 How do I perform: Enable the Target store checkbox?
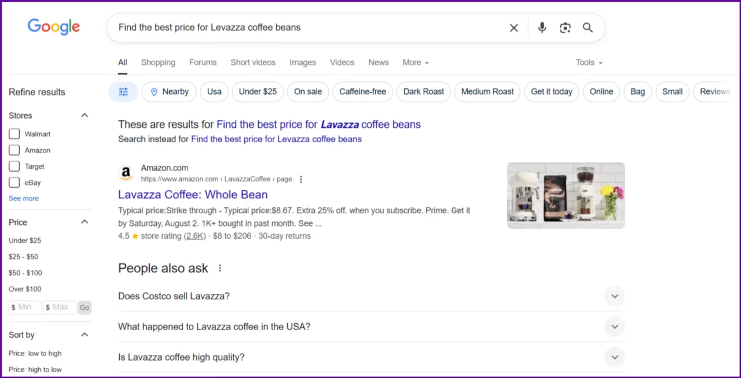14,166
